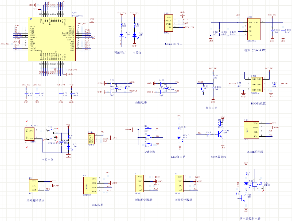292x221 pixels.
Task: Click the "晶振电路" section label
Action: coord(141,102)
